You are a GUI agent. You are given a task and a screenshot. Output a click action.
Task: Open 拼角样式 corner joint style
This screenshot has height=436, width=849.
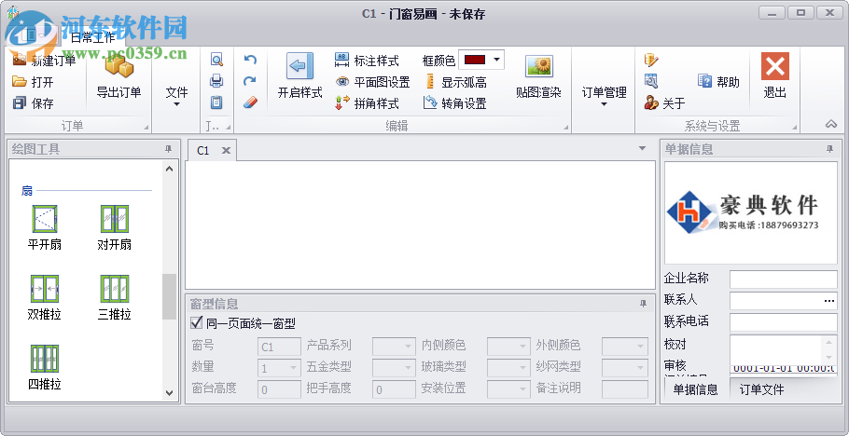click(x=367, y=103)
